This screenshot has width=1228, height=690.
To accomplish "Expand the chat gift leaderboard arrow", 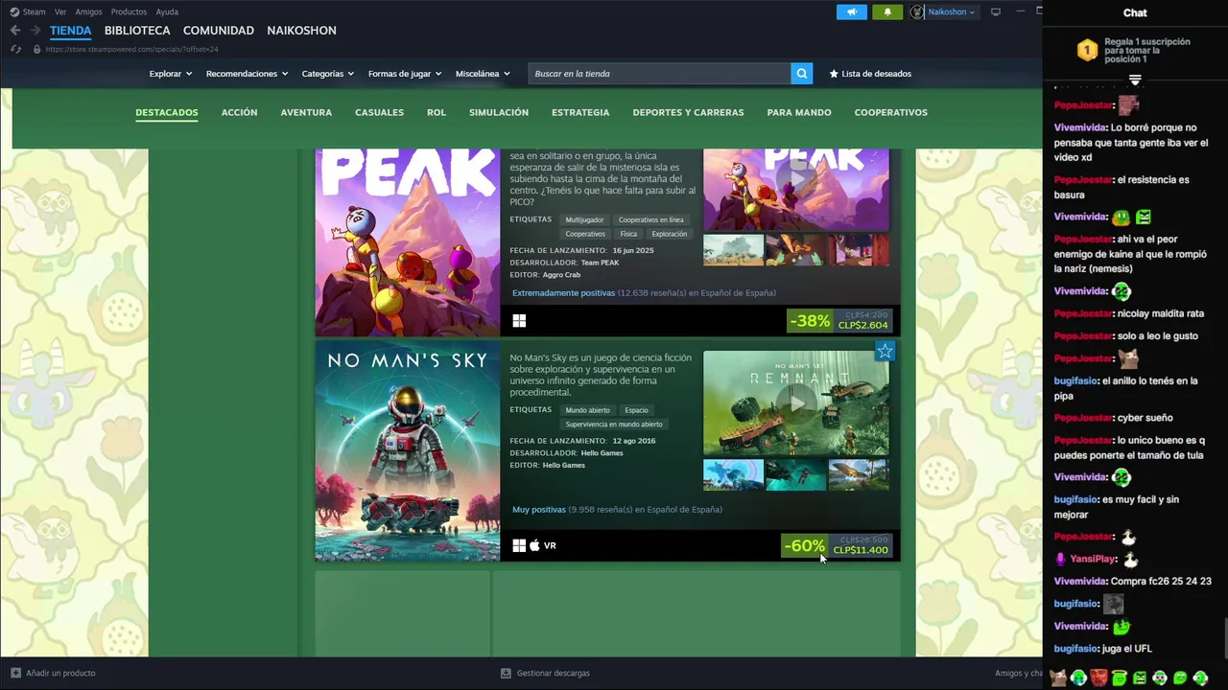I will pyautogui.click(x=1135, y=80).
